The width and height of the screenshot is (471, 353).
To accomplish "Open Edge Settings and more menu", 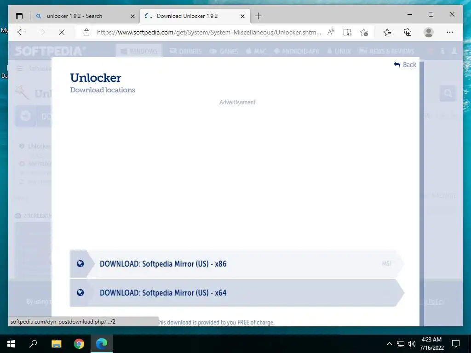I will [450, 32].
